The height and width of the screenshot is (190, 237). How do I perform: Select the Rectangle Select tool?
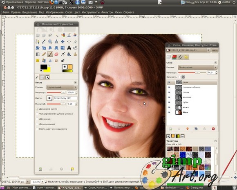[x=38, y=35]
